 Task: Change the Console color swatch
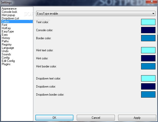(x=148, y=30)
